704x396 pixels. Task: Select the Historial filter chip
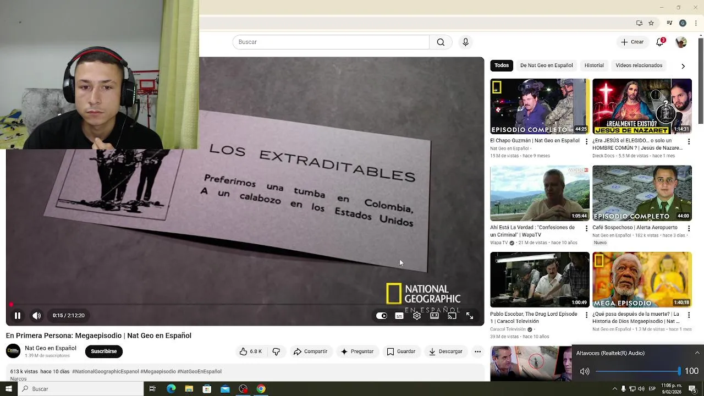point(594,65)
